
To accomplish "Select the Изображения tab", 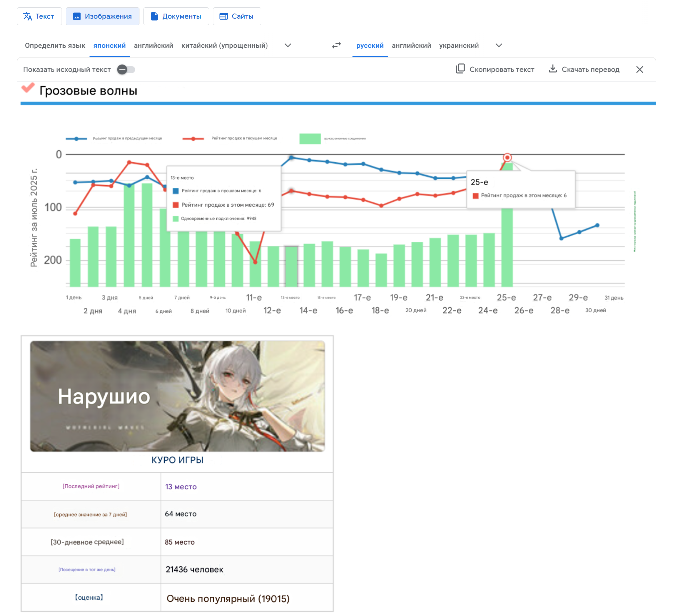I will [x=103, y=16].
